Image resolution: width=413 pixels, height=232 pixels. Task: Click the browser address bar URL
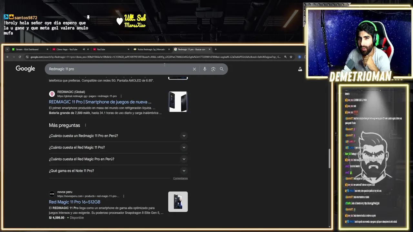tap(156, 57)
